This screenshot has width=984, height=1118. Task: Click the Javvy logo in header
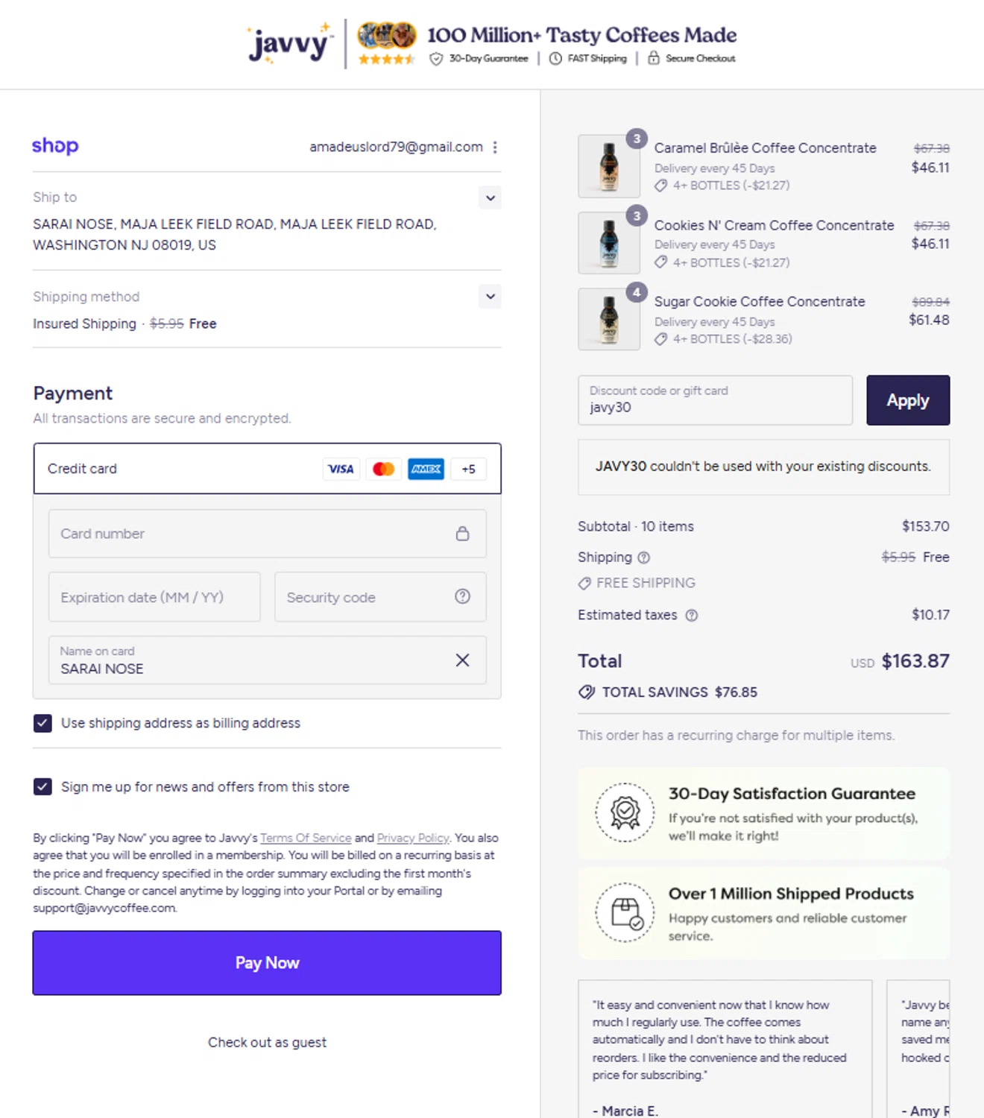coord(291,45)
